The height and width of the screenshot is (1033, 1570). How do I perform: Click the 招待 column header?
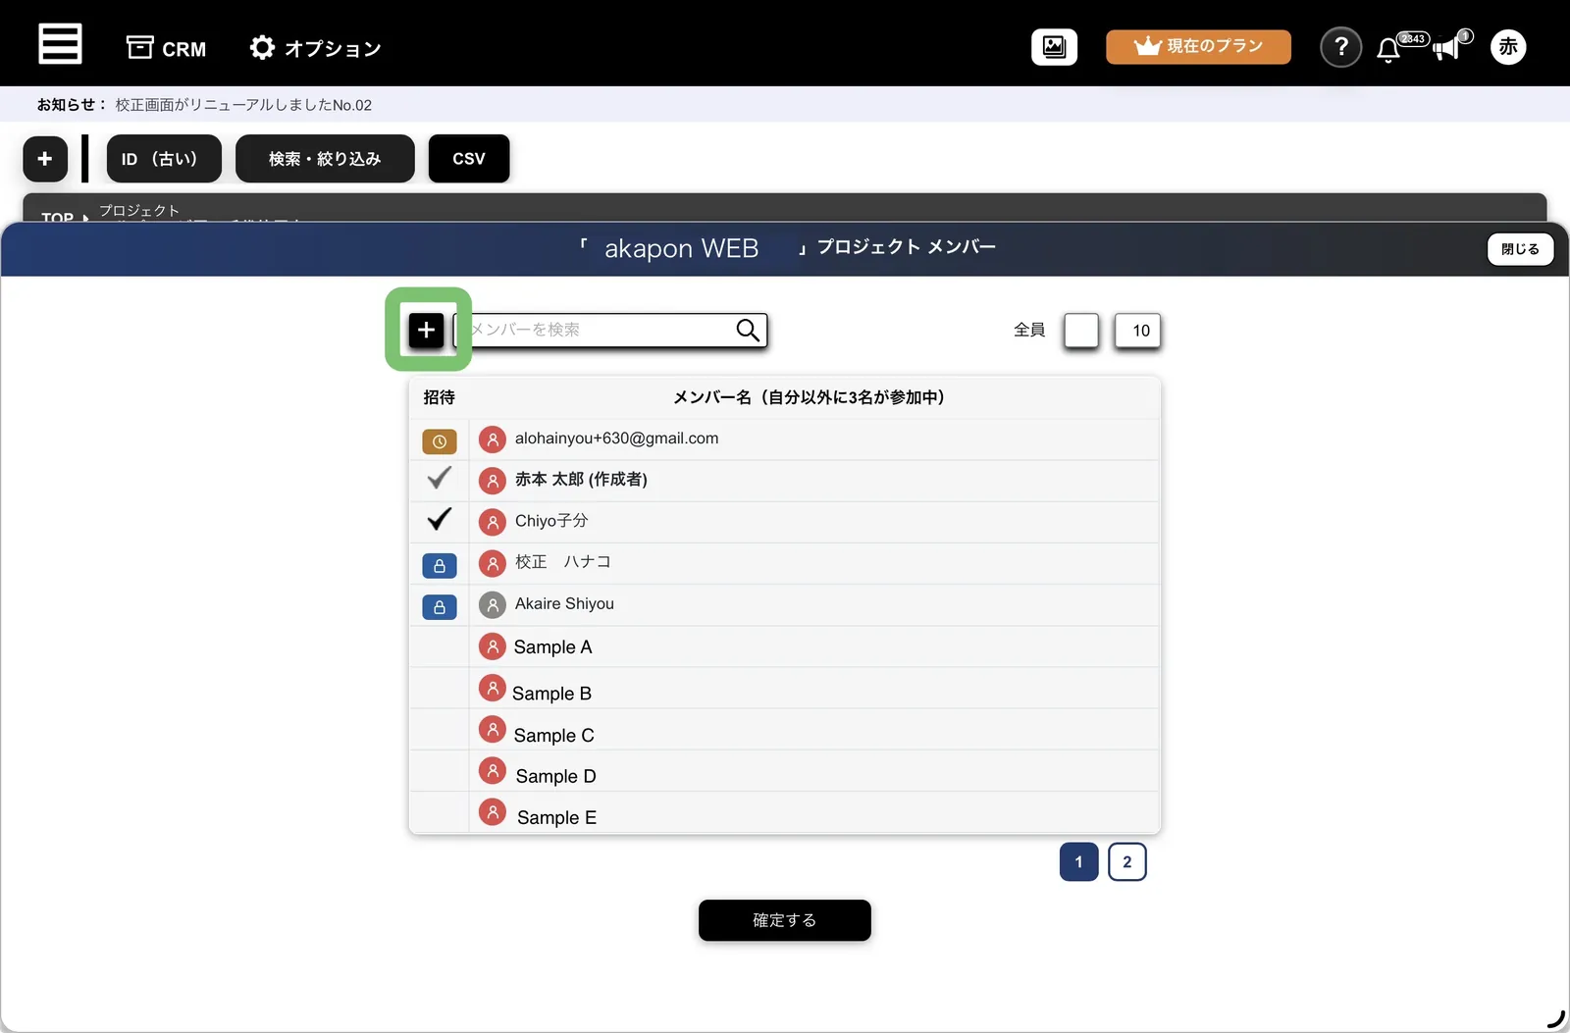coord(439,397)
